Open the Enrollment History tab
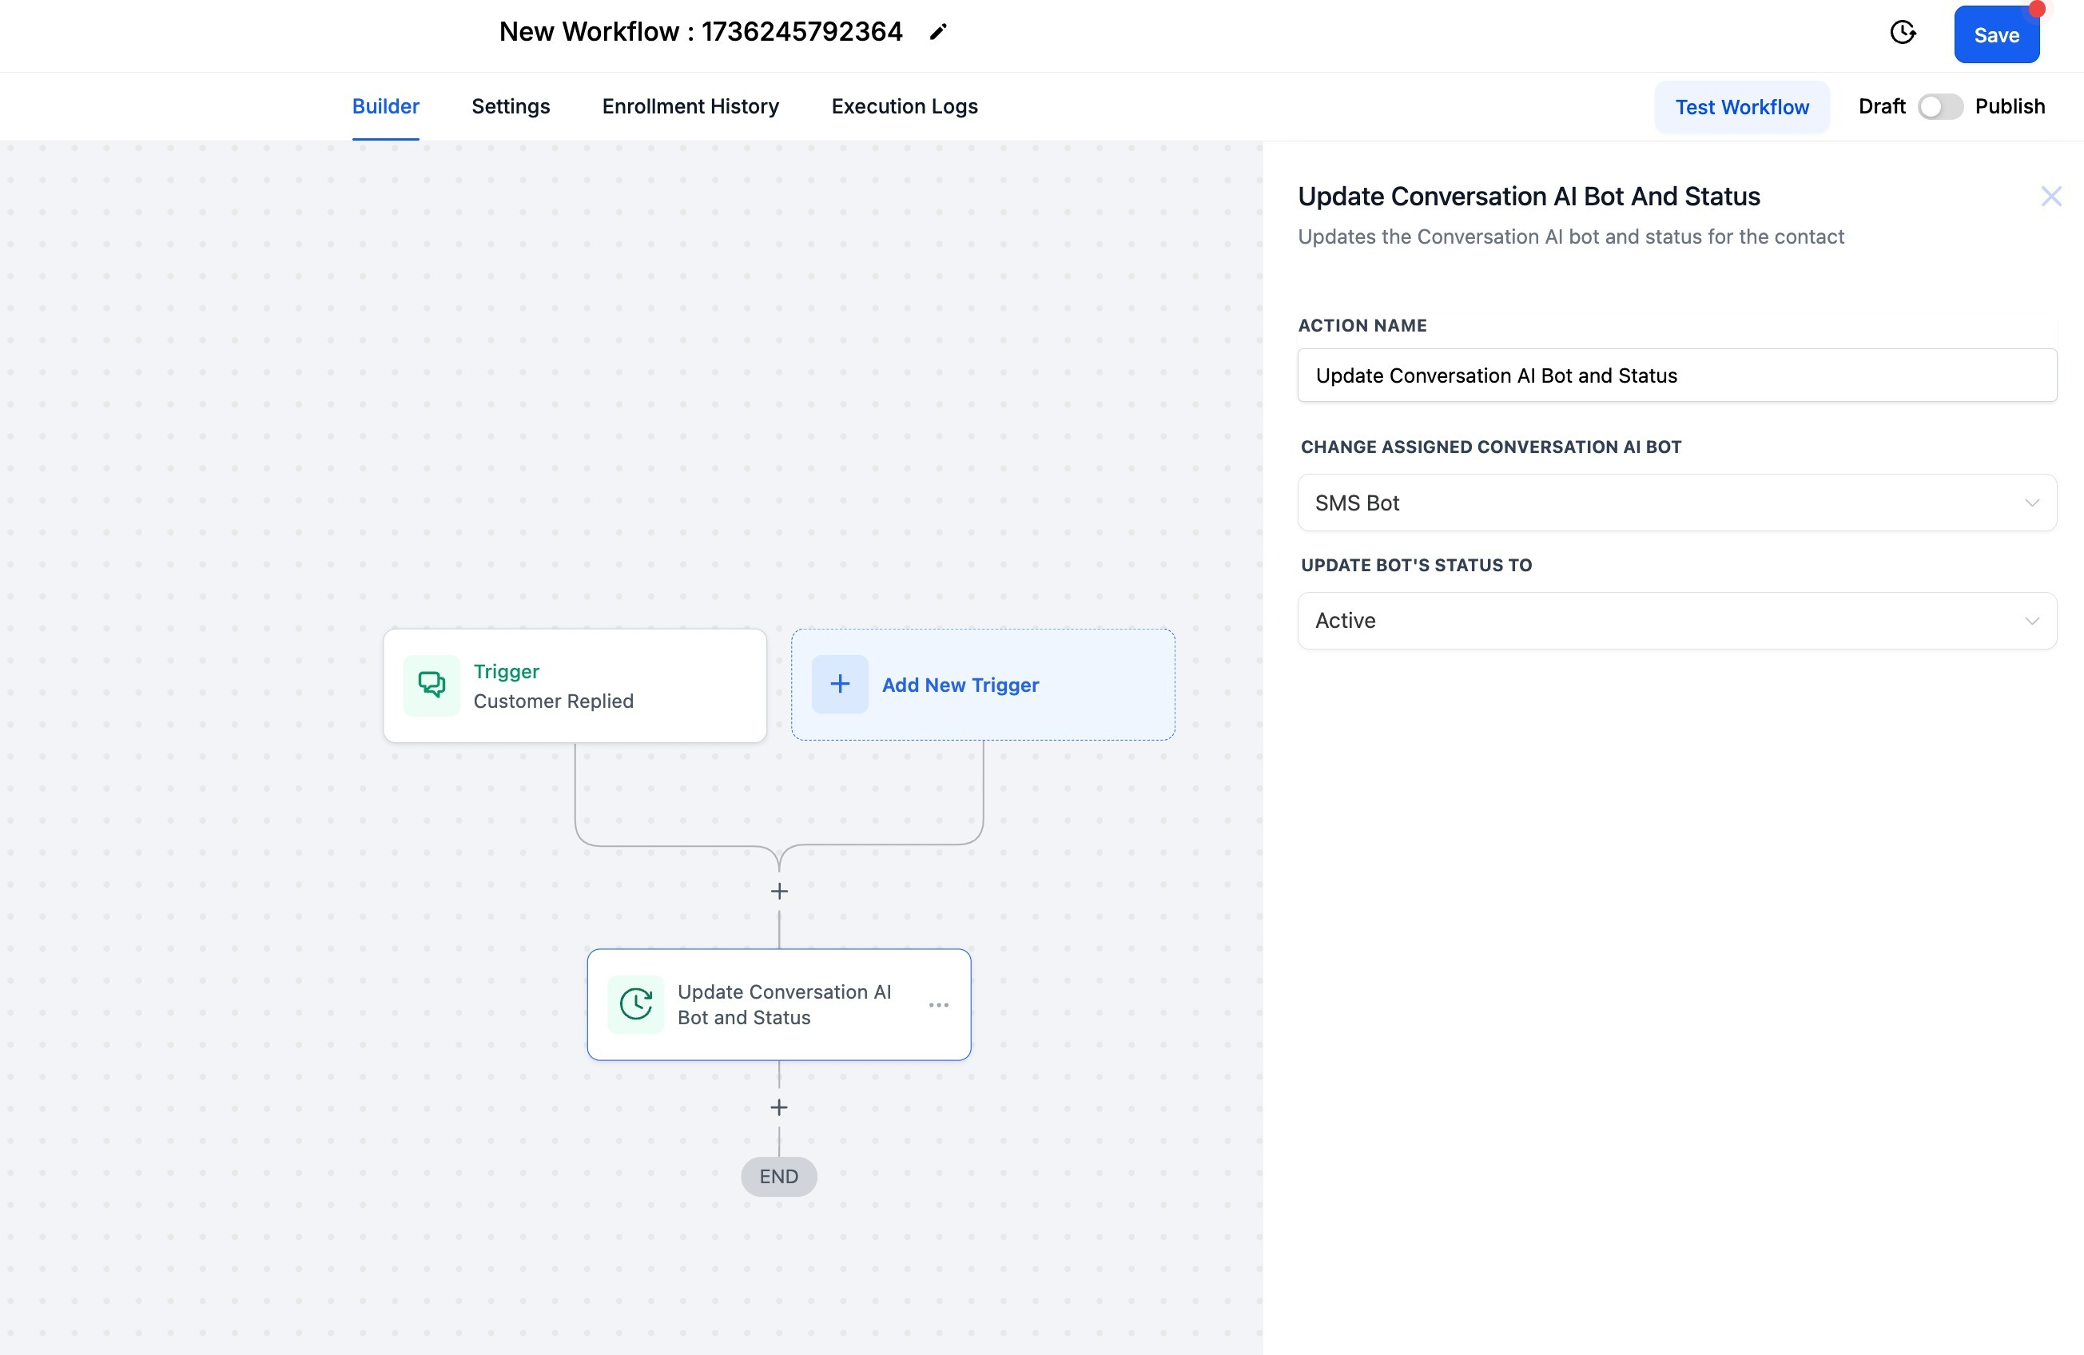The image size is (2084, 1355). click(690, 107)
